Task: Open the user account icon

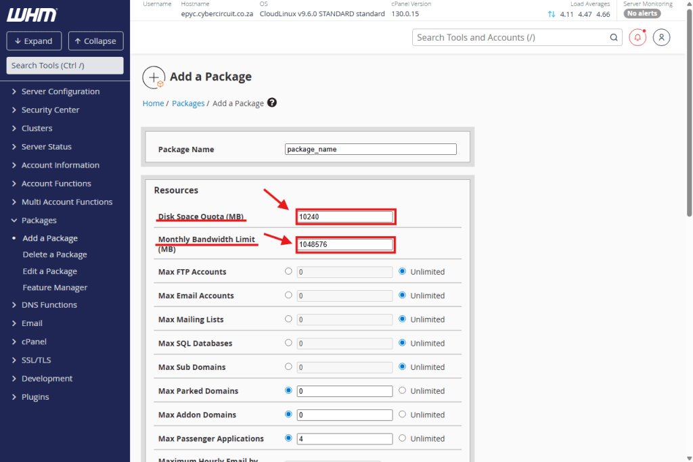Action: (662, 37)
